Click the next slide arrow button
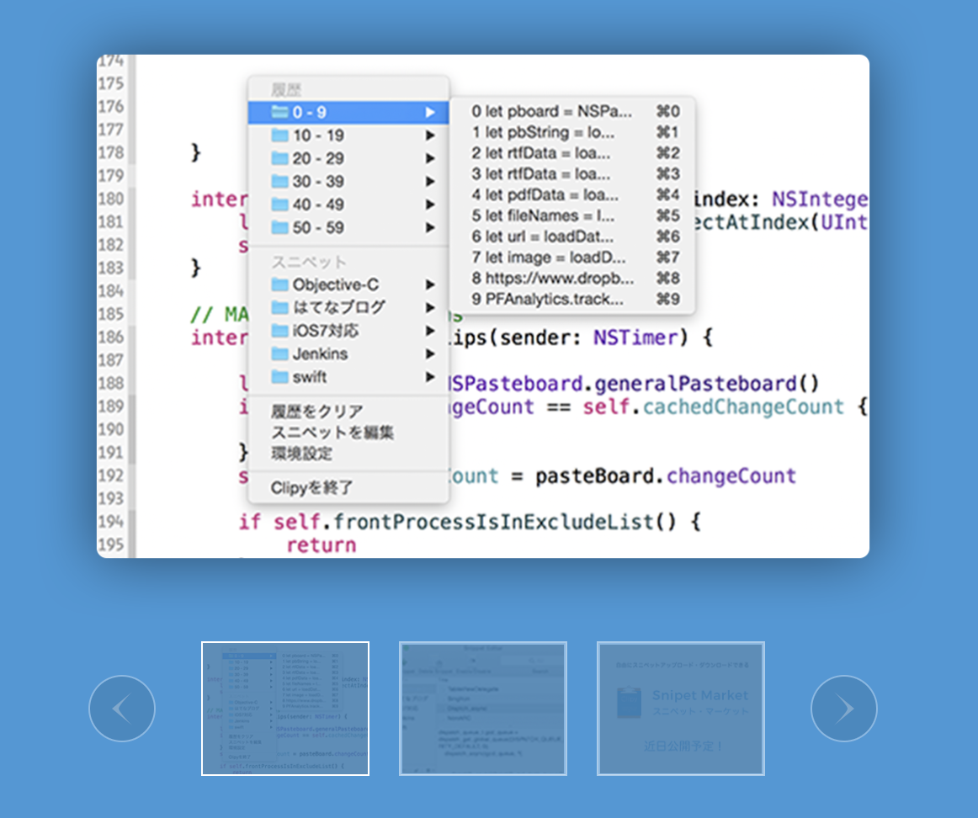Image resolution: width=978 pixels, height=818 pixels. (x=843, y=709)
